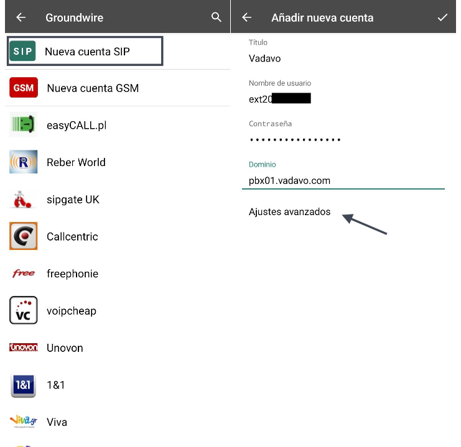Choose the Reber World provider icon
Image resolution: width=461 pixels, height=447 pixels.
tap(24, 162)
